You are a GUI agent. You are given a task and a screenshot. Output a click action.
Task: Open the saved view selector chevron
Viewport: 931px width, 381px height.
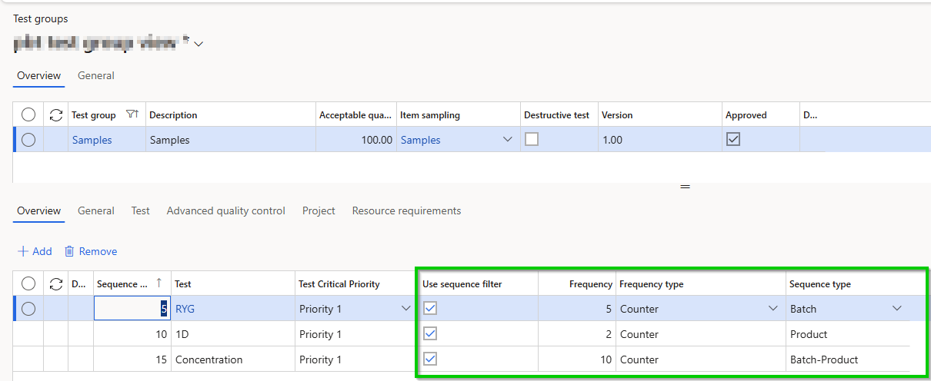199,45
